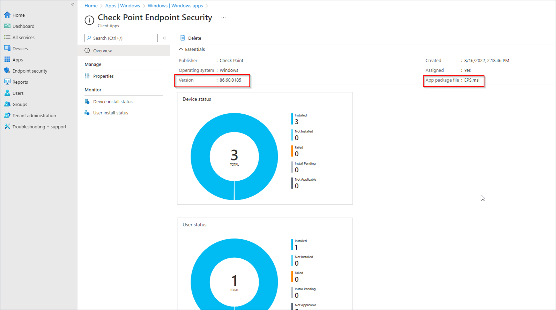Click the Device status card heading
Screen dimensions: 556x310
point(197,99)
